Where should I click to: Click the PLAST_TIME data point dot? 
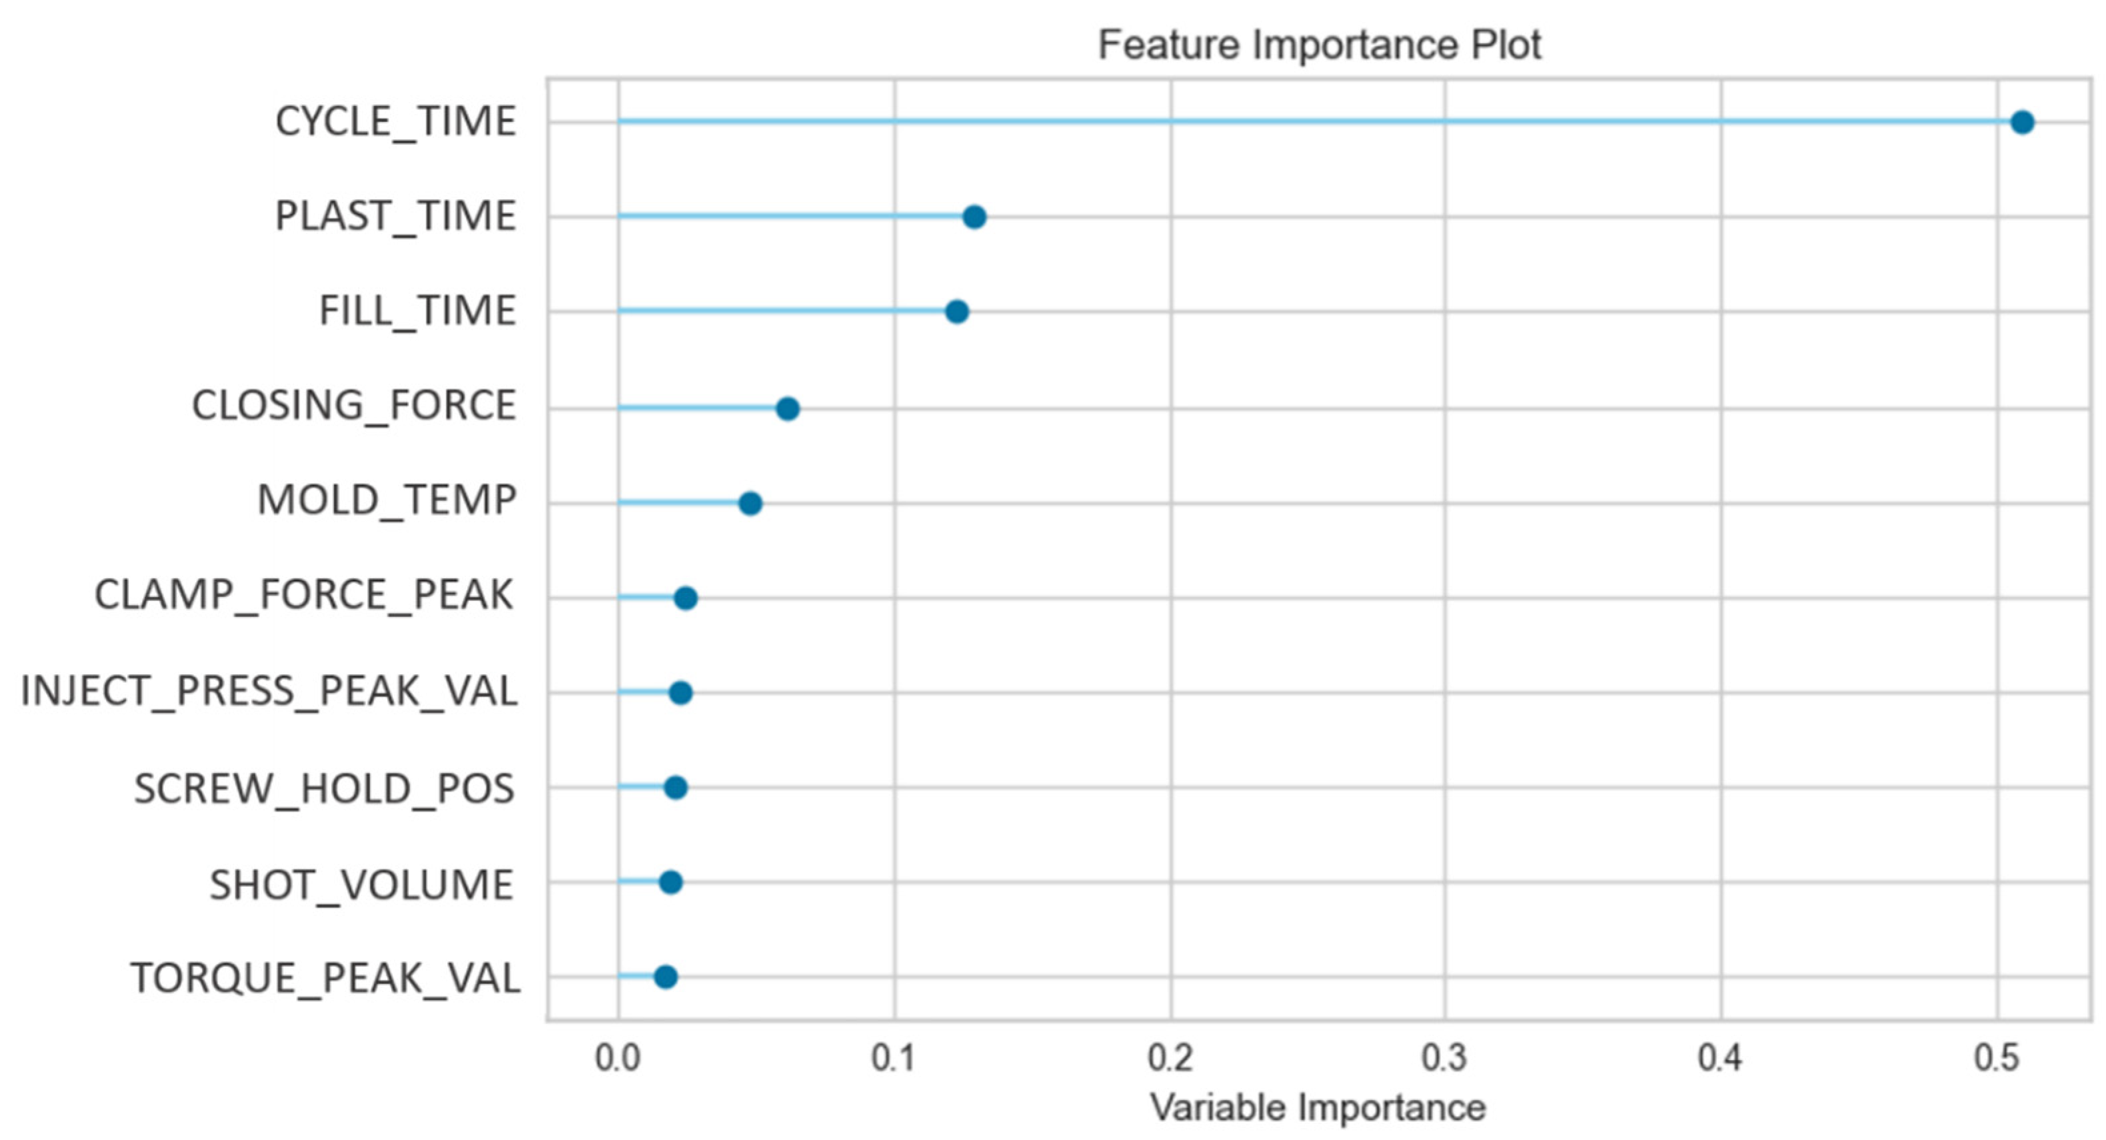point(974,217)
